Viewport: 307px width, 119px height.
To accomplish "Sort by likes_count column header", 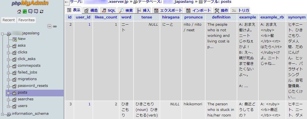I will coord(106,17).
